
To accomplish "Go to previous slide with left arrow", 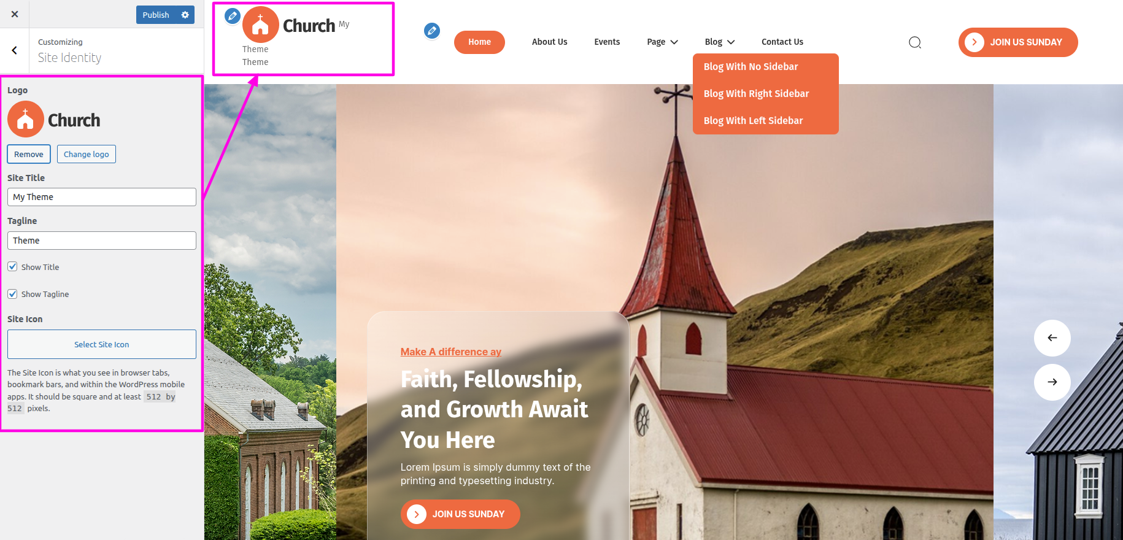I will (1052, 338).
